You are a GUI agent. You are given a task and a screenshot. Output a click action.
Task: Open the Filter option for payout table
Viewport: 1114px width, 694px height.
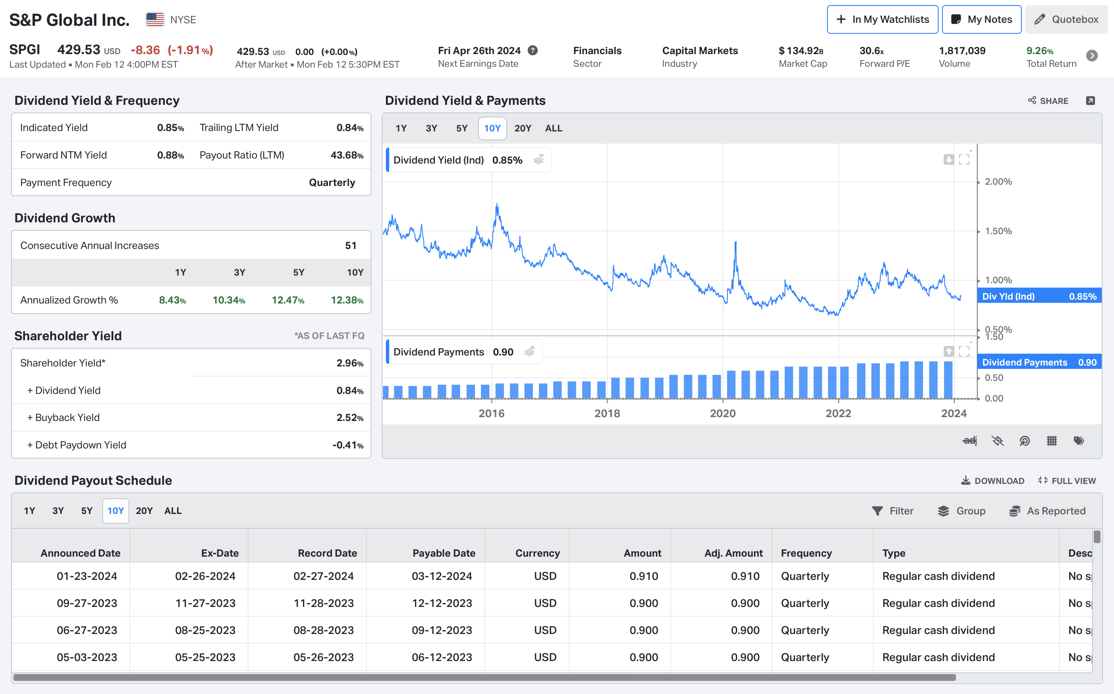[893, 511]
